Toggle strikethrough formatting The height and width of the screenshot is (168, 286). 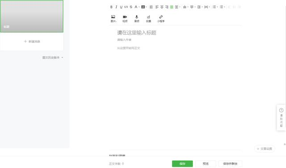[131, 7]
